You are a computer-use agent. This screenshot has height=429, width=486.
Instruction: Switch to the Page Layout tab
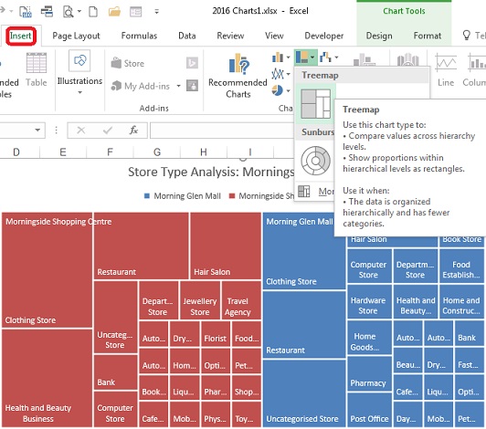[76, 36]
